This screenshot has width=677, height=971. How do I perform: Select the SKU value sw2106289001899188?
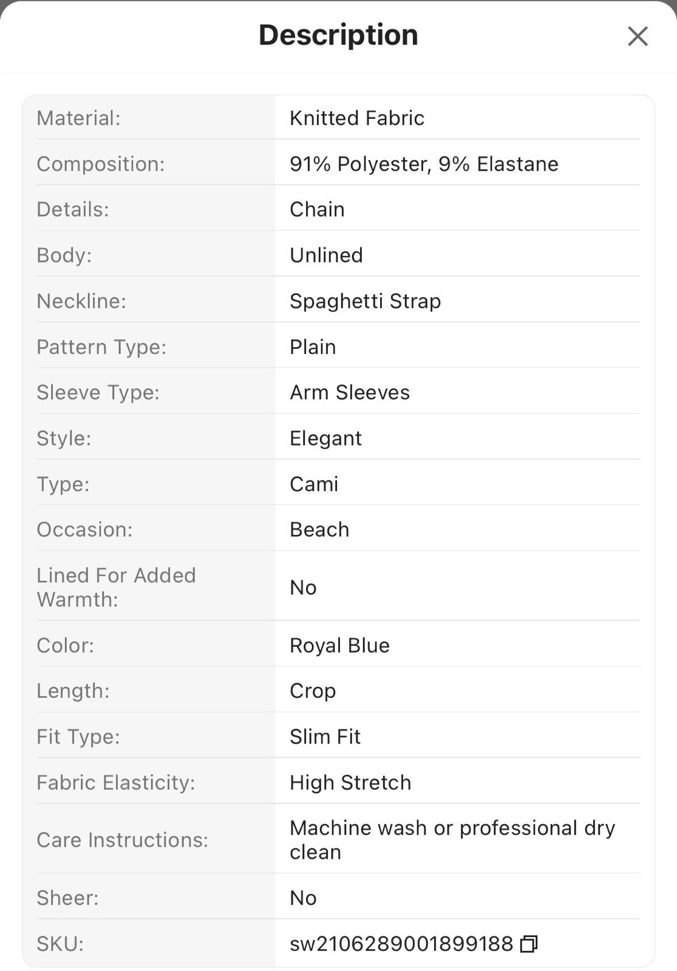coord(401,944)
